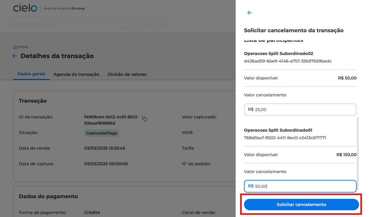This screenshot has width=369, height=217.
Task: Click the transaction ID f4969ce4 text
Action: [111, 120]
